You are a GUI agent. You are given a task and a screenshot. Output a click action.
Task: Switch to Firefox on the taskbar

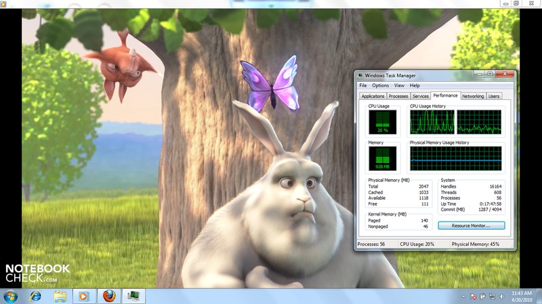click(109, 296)
